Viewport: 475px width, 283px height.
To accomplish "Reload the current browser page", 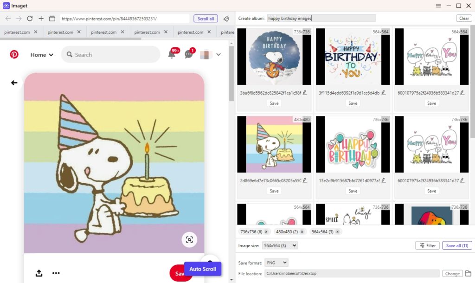I will click(30, 19).
